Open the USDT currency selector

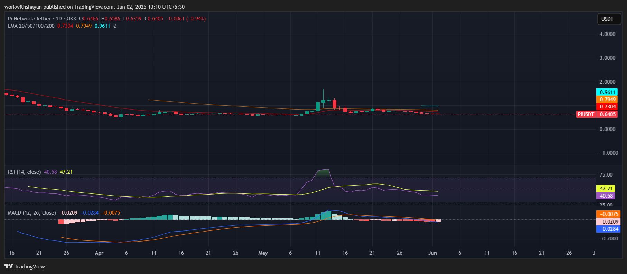point(607,19)
